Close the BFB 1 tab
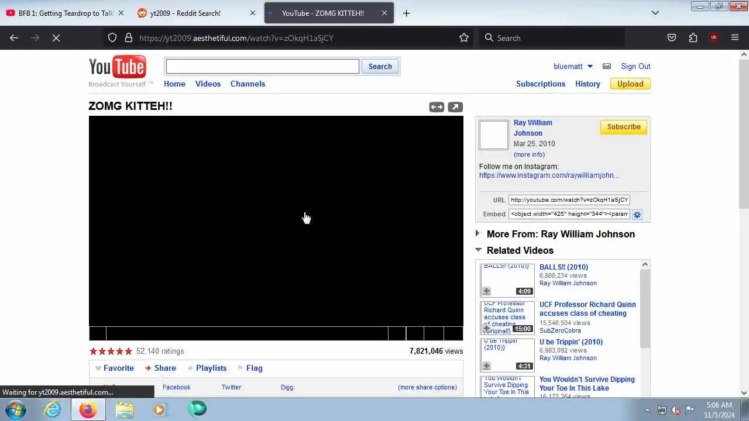The width and height of the screenshot is (749, 421). point(121,13)
